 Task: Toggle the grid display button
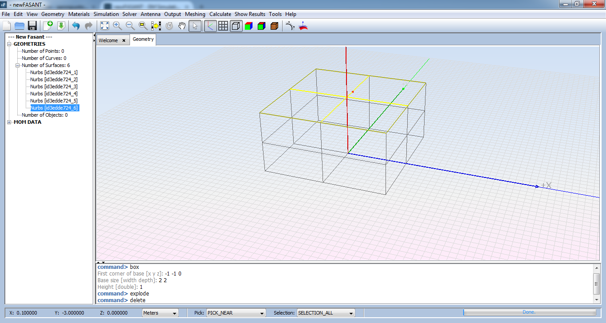(x=223, y=26)
